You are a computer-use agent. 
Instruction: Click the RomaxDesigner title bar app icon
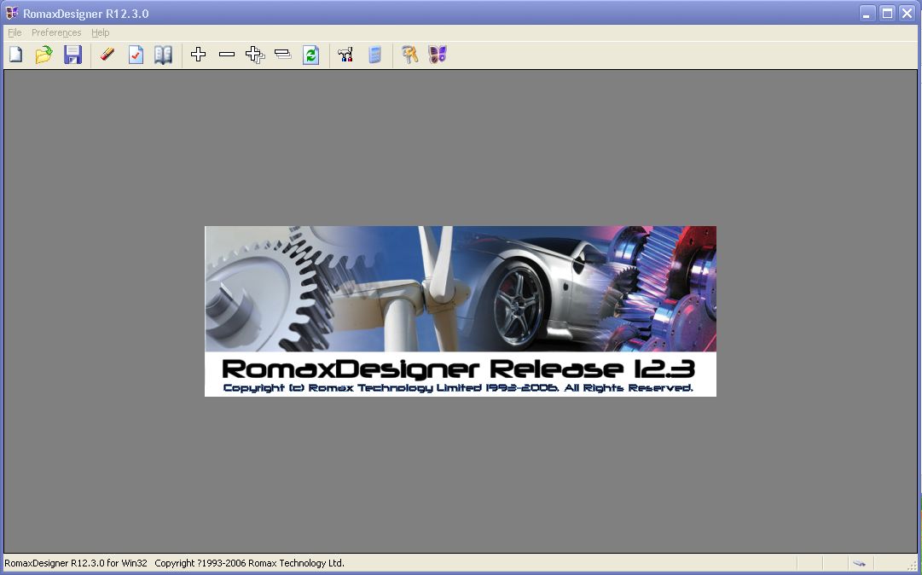[11, 13]
